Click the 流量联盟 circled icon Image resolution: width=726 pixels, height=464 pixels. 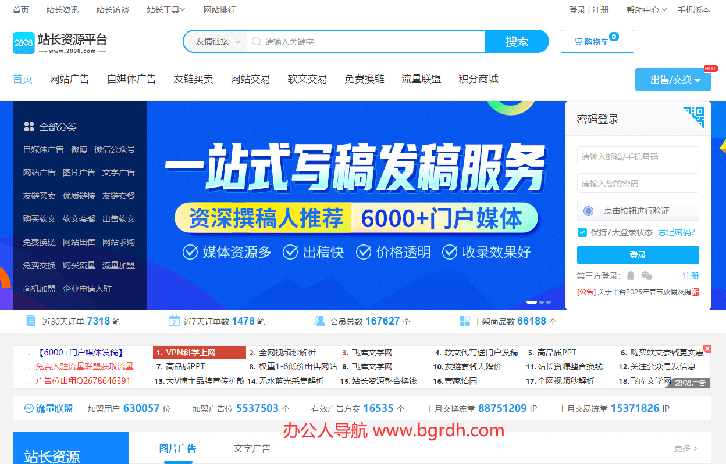pyautogui.click(x=27, y=408)
